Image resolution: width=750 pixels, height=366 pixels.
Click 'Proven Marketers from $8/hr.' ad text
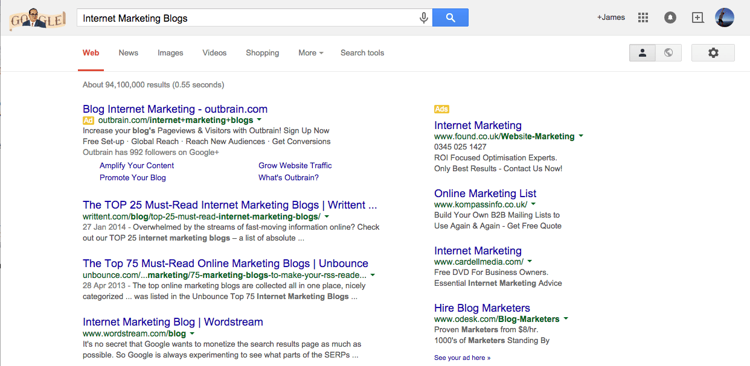(x=487, y=330)
